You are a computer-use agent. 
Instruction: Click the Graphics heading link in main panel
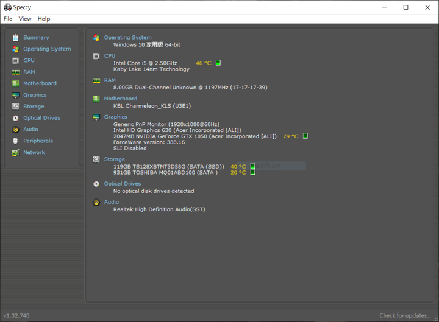click(x=115, y=117)
